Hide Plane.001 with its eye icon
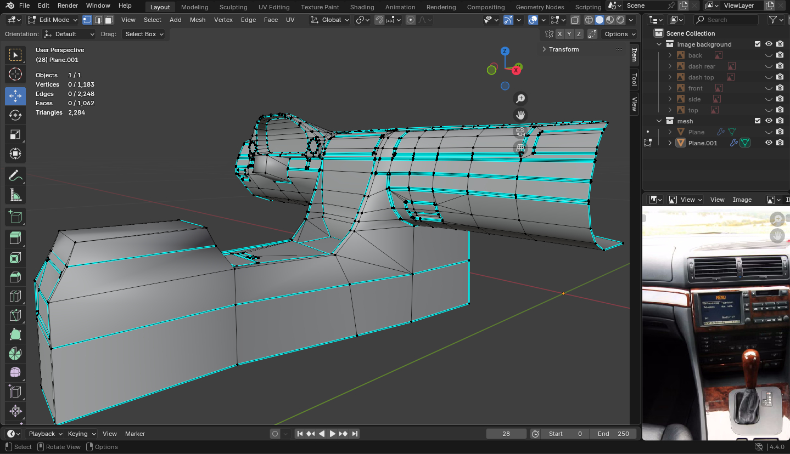The width and height of the screenshot is (790, 454). click(769, 143)
